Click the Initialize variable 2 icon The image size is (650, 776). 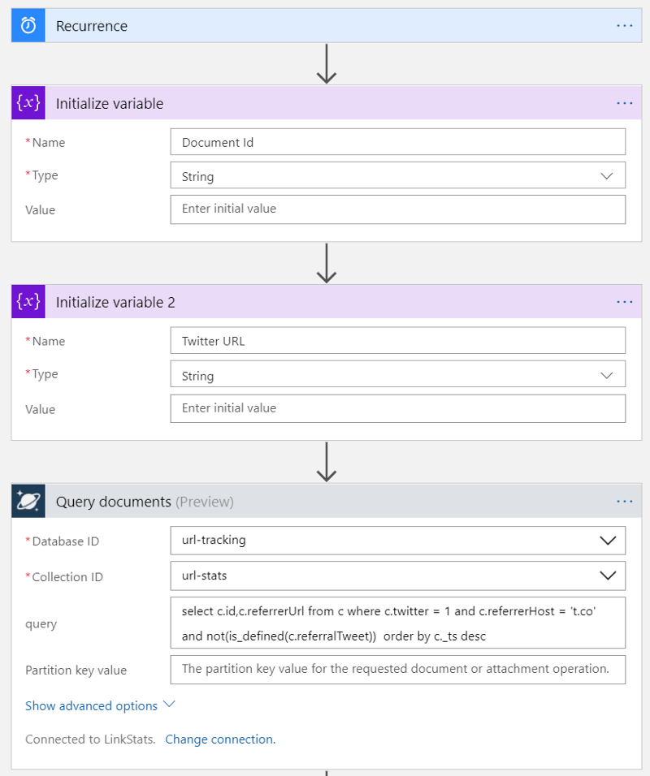(28, 302)
